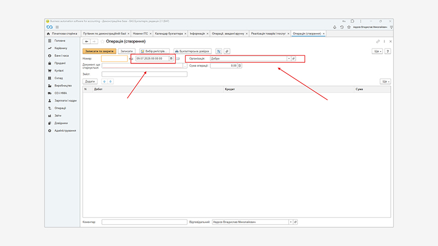The image size is (438, 246).
Task: Open Продажі section in sidebar
Action: pyautogui.click(x=60, y=63)
